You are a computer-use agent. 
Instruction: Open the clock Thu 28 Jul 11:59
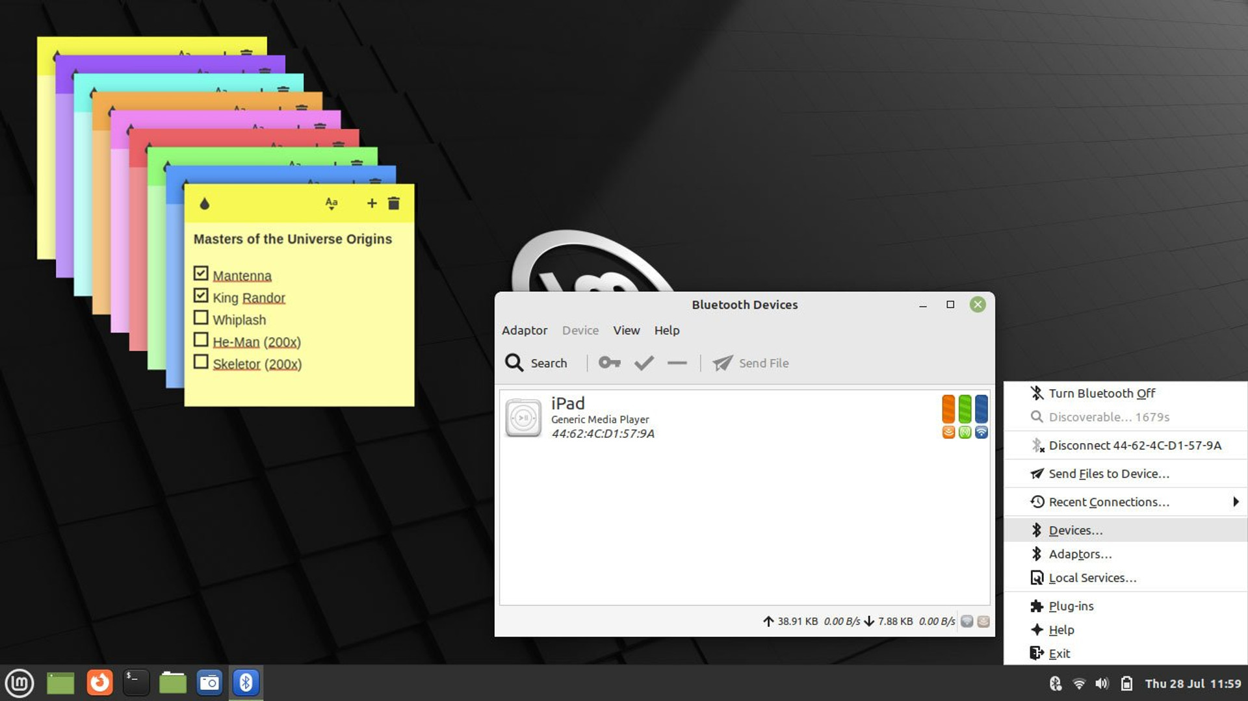[1193, 683]
